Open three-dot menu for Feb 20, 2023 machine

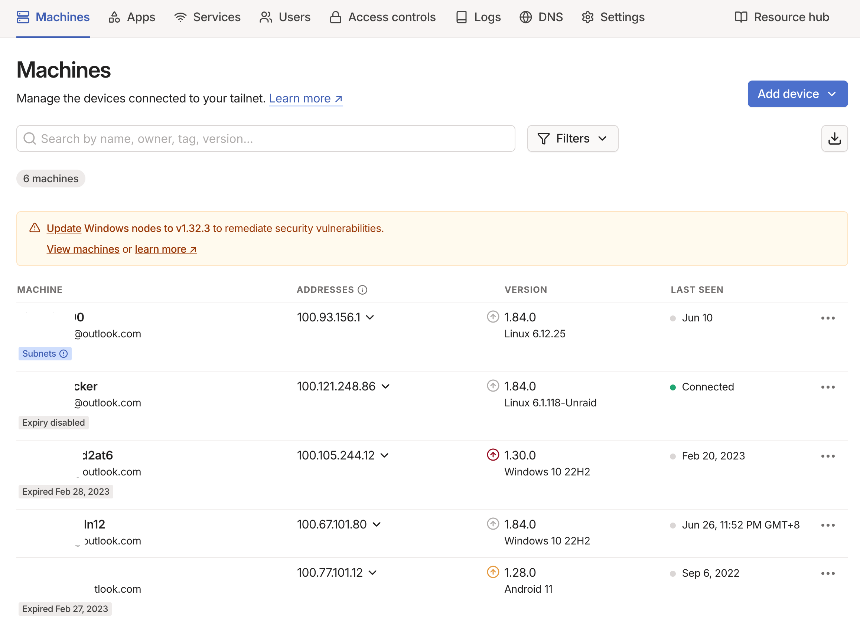[x=827, y=456]
